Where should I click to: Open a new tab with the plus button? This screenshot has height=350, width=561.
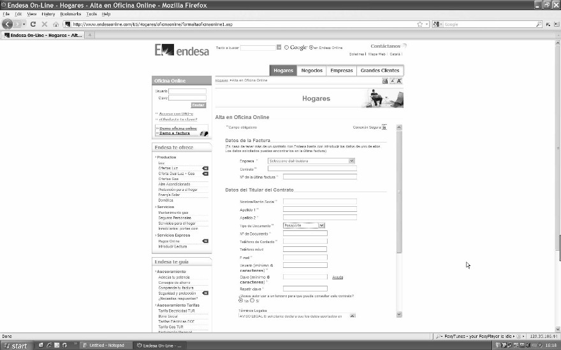pos(90,35)
